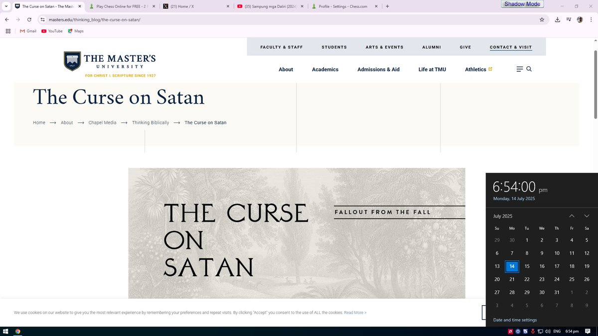
Task: Click The Master's University logo
Action: [110, 64]
